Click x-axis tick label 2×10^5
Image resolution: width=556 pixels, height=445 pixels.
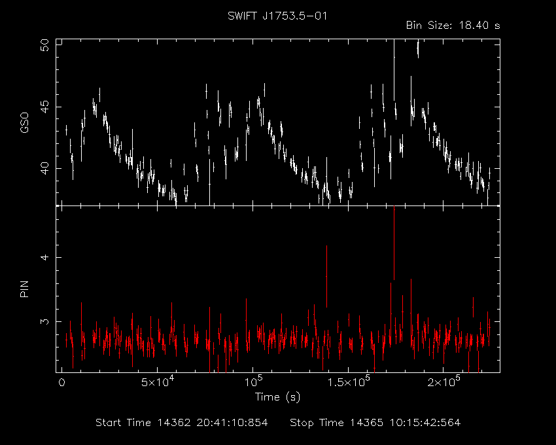tap(443, 382)
